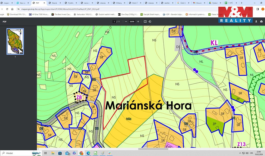
Task: View site information icon in address bar
Action: (x=18, y=9)
